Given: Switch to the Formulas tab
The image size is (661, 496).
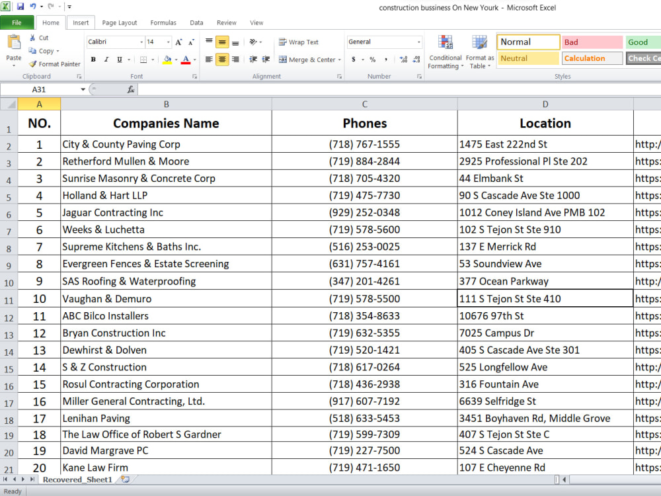Looking at the screenshot, I should pyautogui.click(x=163, y=22).
